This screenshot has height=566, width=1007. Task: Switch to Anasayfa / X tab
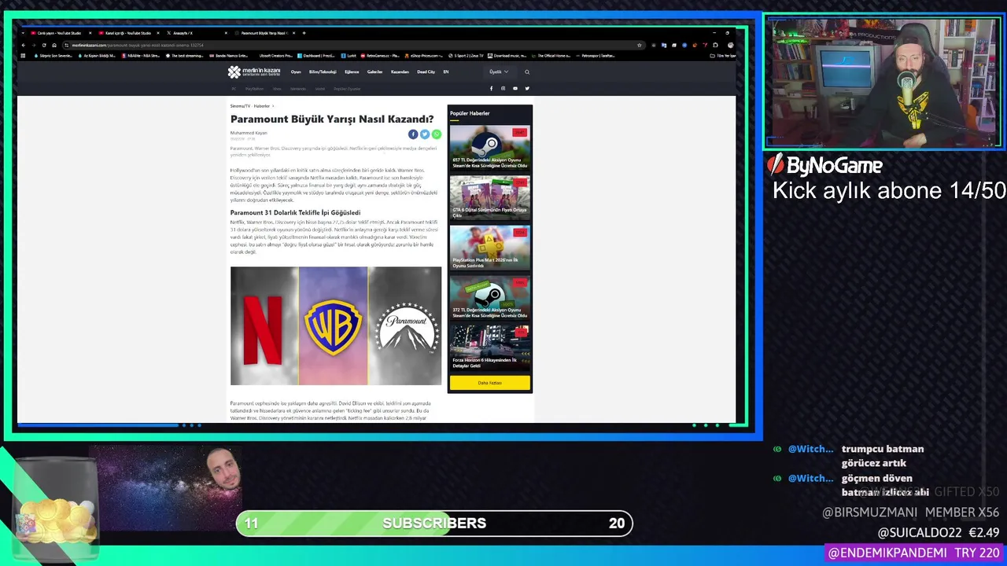[x=197, y=33]
